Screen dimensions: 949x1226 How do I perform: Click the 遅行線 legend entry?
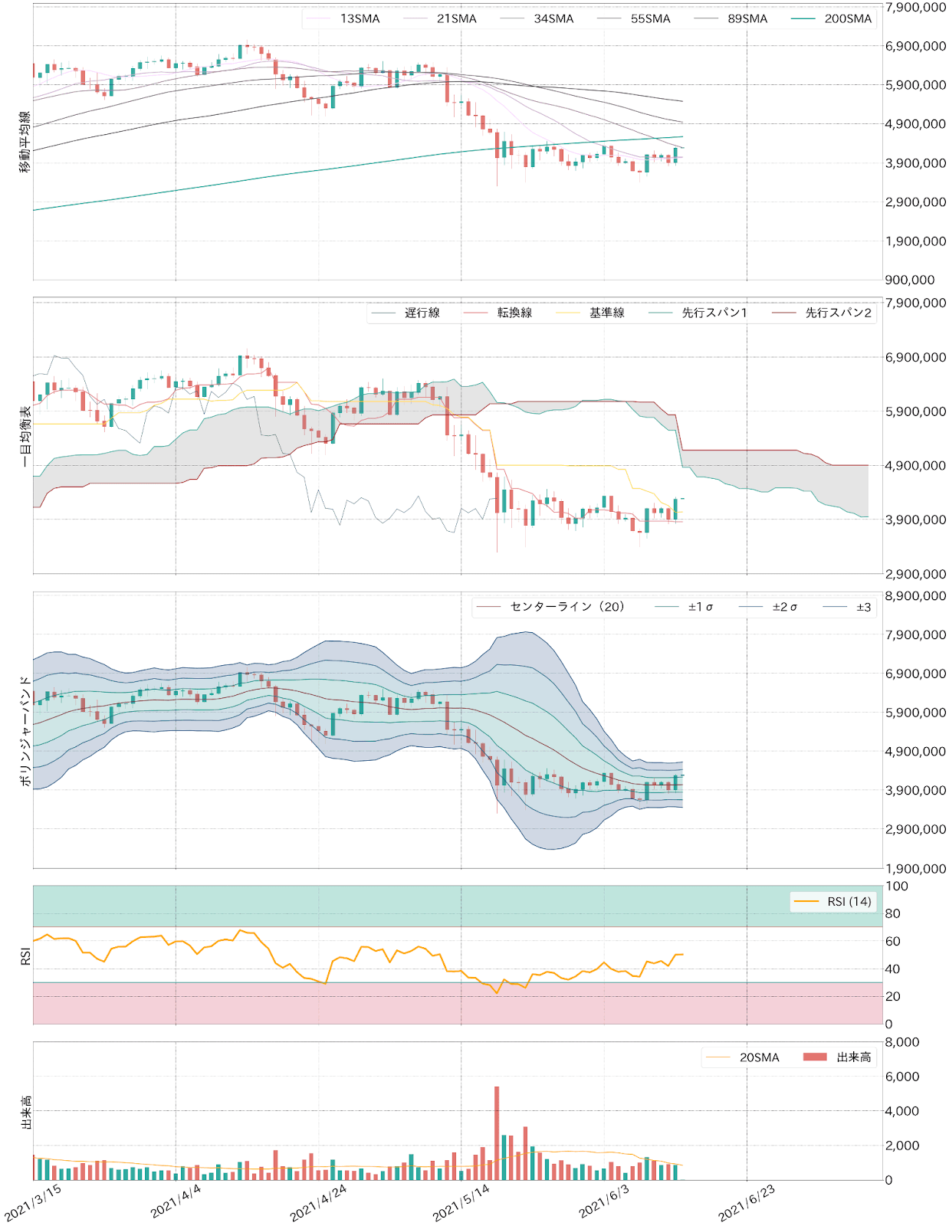tap(422, 313)
